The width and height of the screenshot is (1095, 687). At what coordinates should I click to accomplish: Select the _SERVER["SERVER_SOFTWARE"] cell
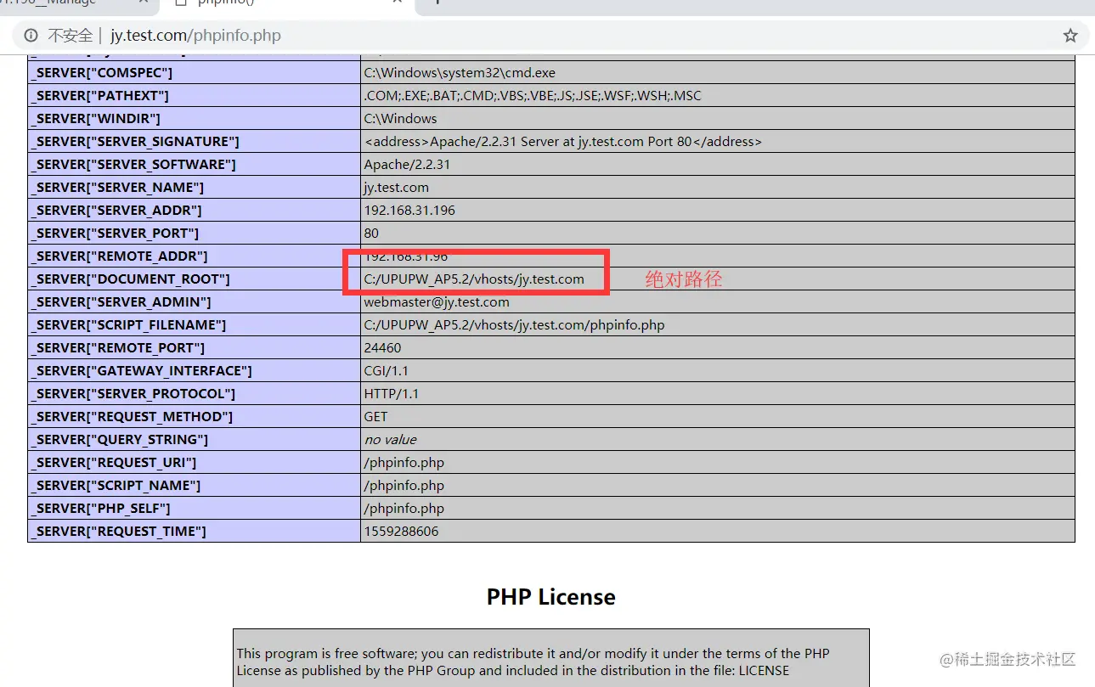pyautogui.click(x=195, y=165)
